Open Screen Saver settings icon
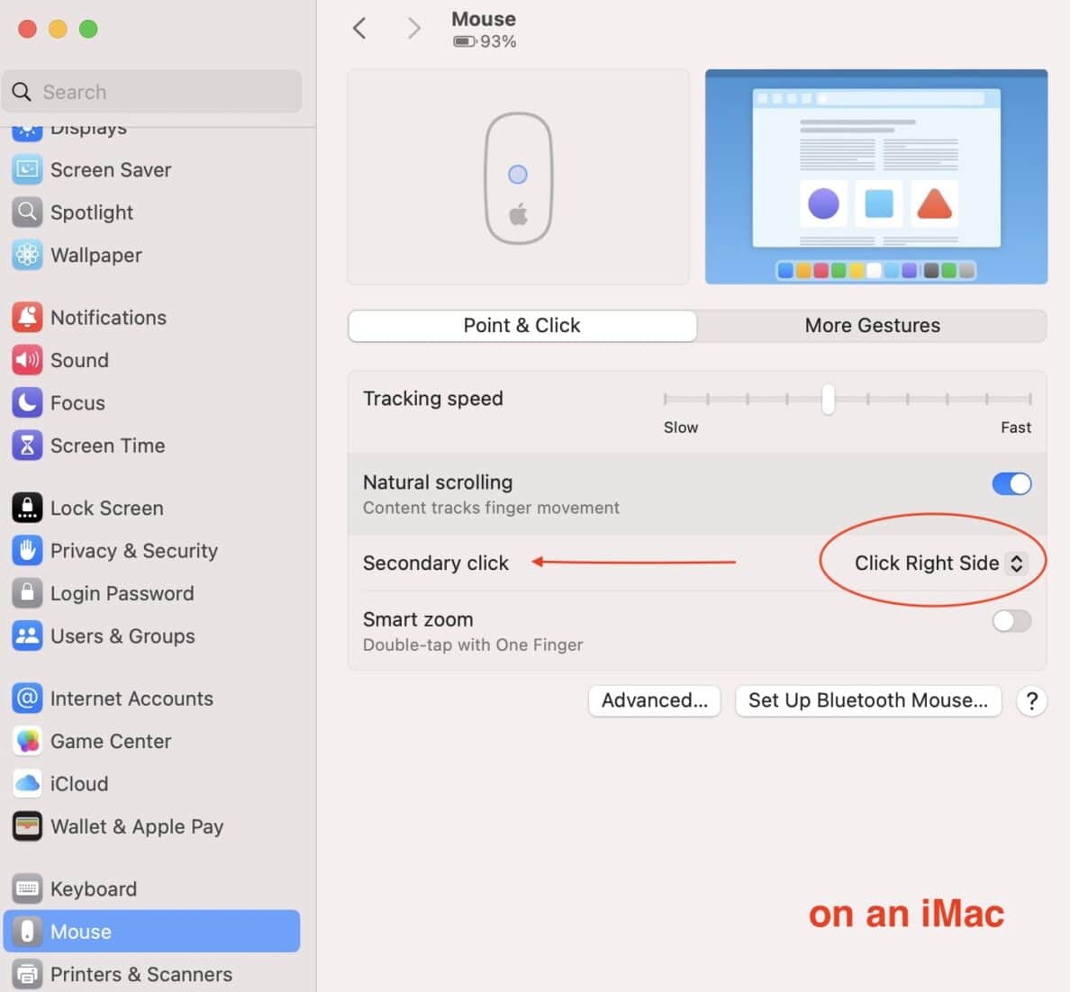 coord(27,169)
